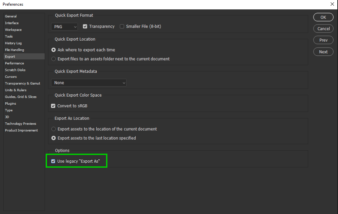
Task: Select the Export preferences tab
Action: 10,56
